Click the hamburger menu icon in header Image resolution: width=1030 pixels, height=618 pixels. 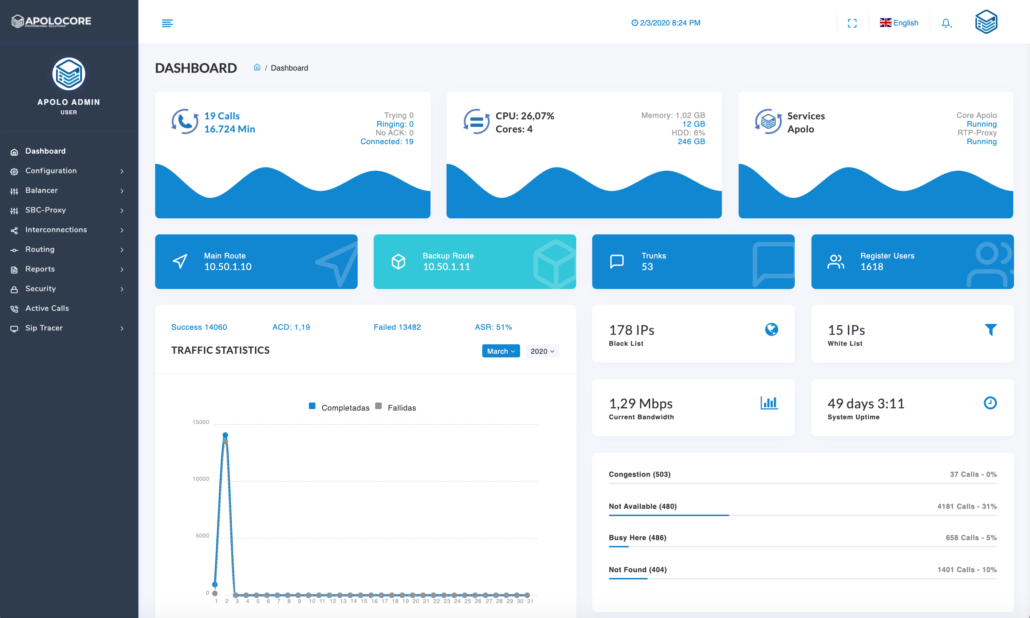tap(167, 23)
